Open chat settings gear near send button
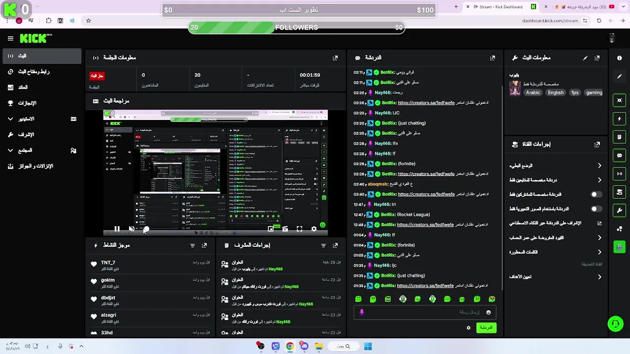Viewport: 630px width, 354px height. point(468,327)
